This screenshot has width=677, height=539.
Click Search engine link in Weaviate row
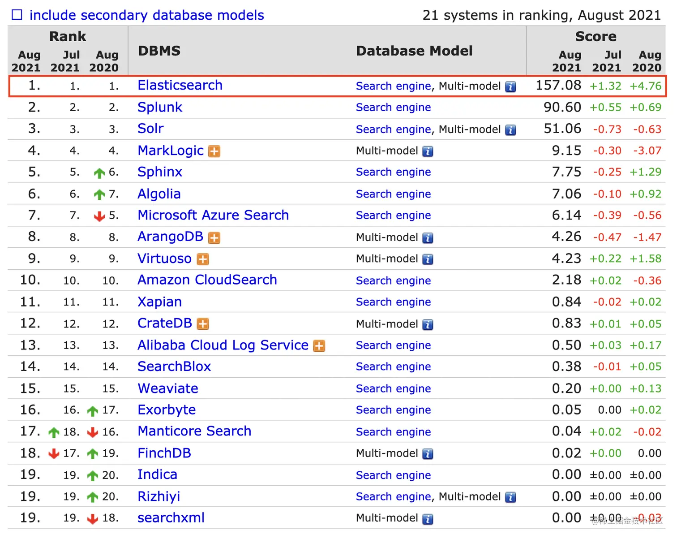[x=394, y=389]
